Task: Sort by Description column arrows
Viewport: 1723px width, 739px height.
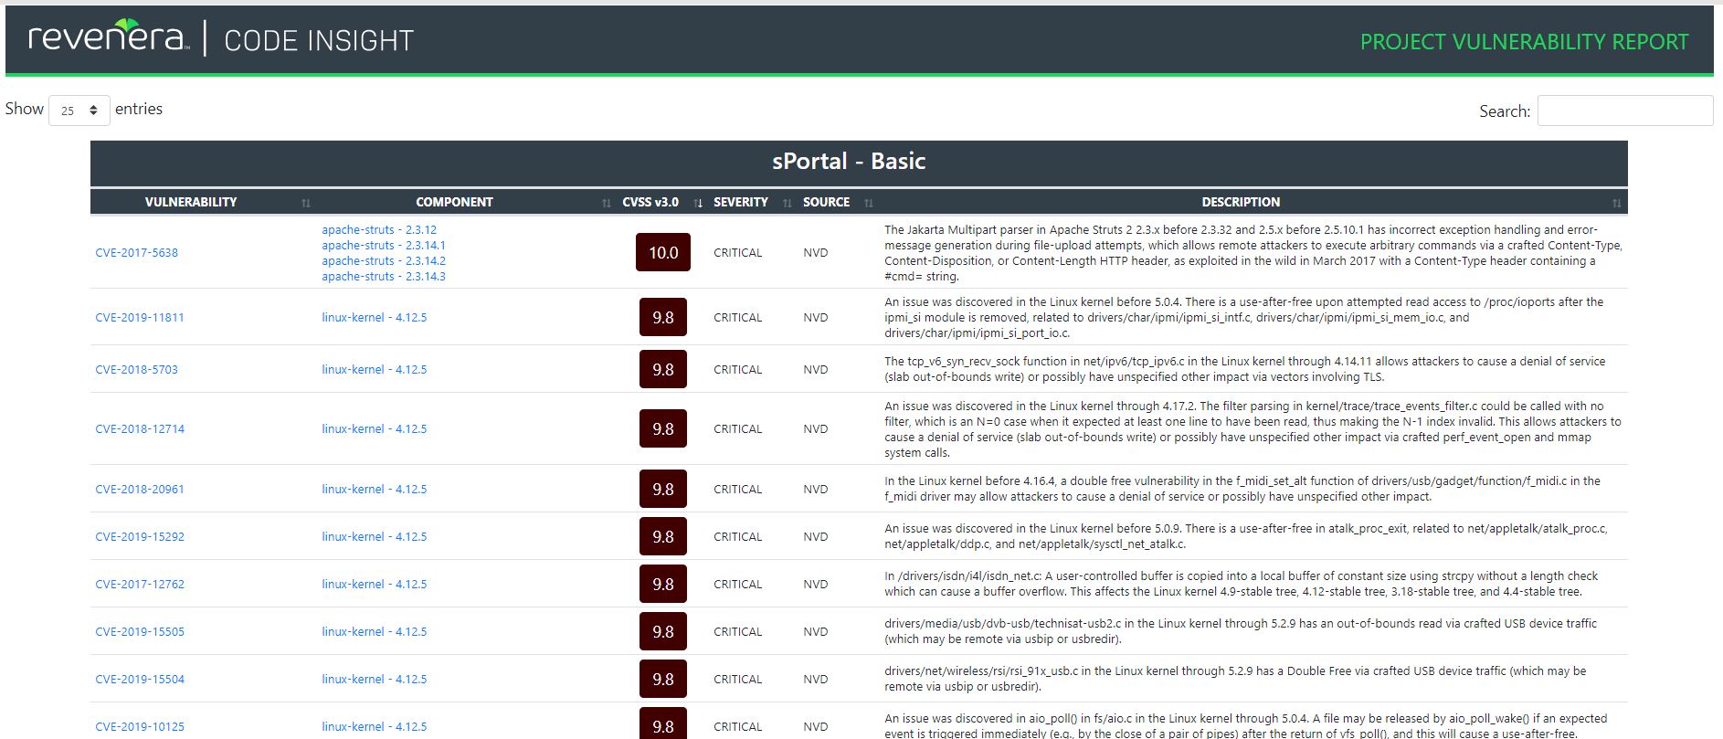Action: click(1616, 203)
